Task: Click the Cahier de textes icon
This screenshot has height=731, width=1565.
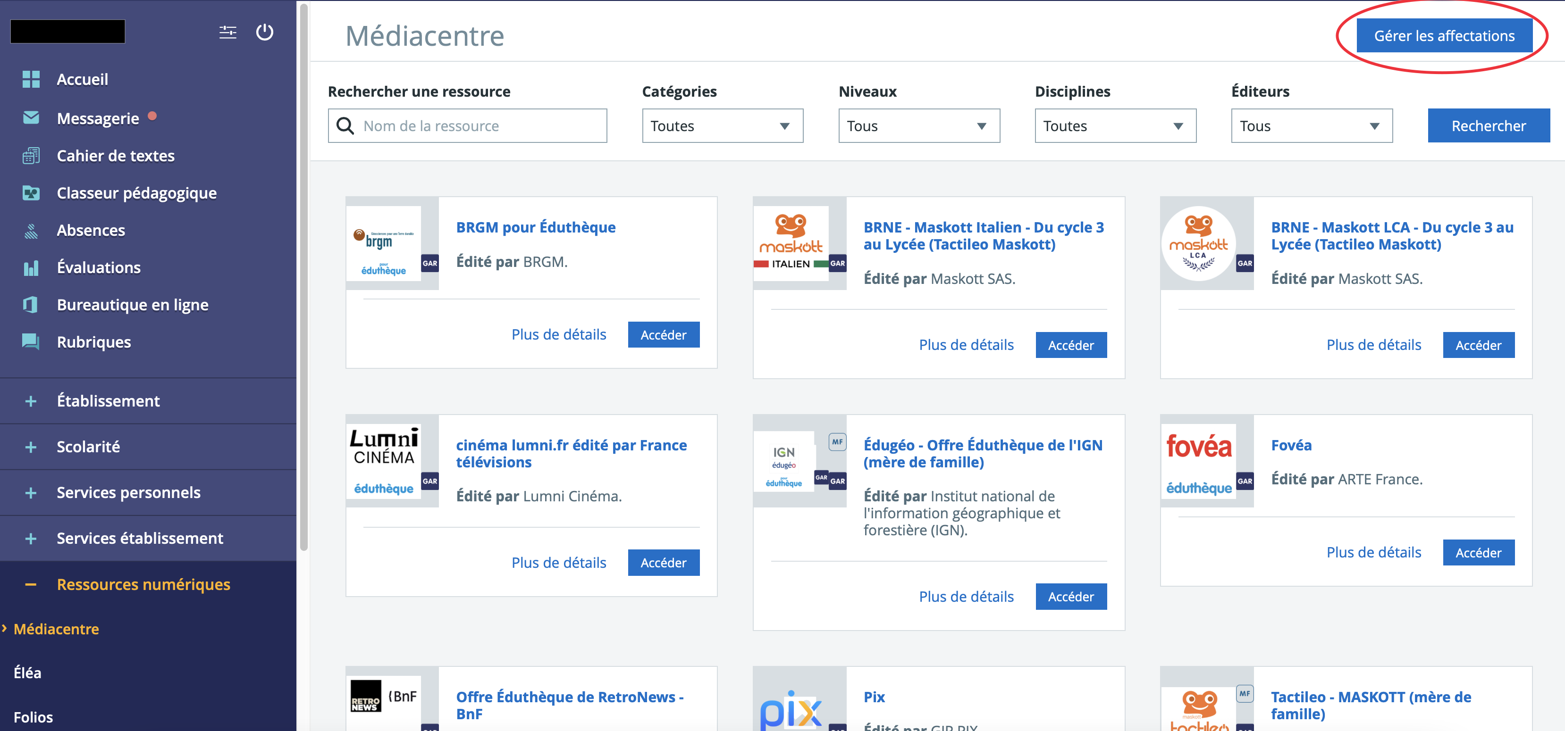Action: 31,156
